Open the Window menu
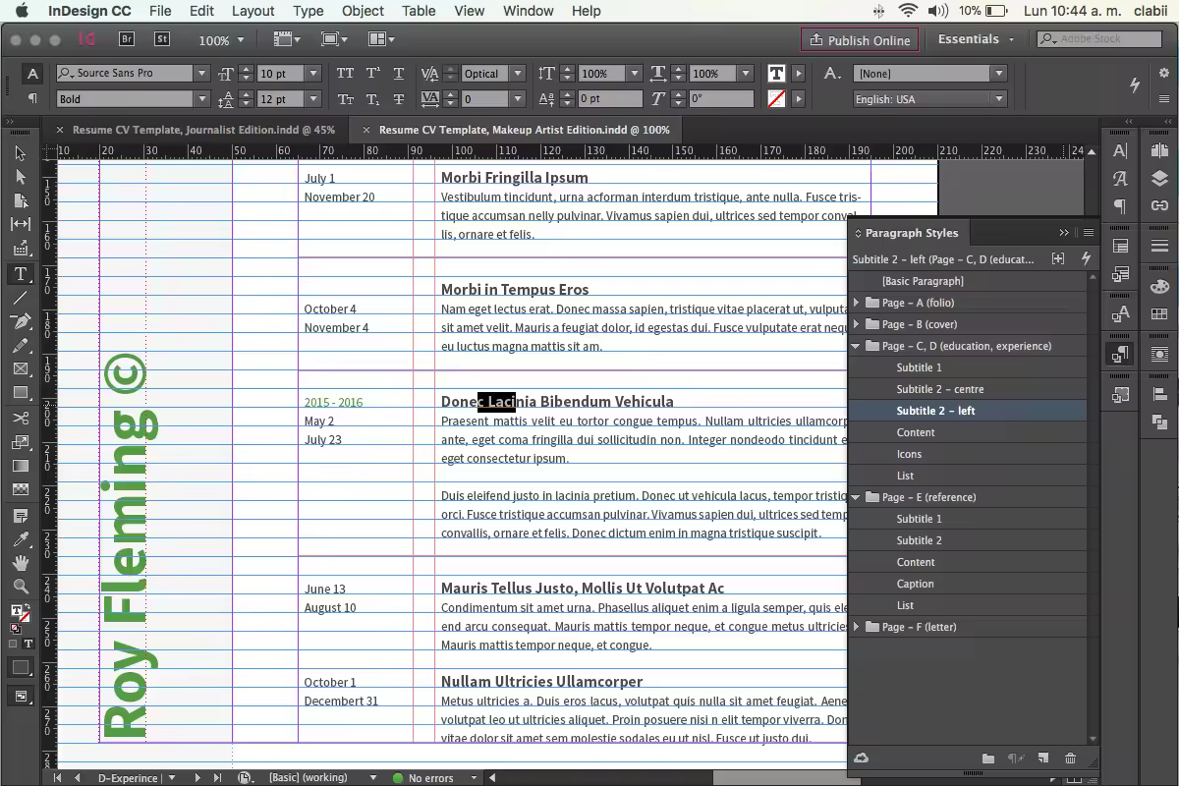Screen dimensions: 1179x786 tap(529, 11)
